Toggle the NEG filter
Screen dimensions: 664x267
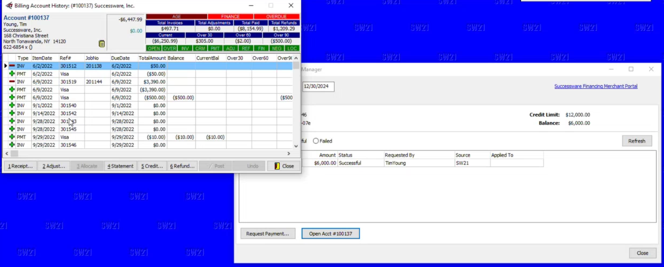(276, 48)
